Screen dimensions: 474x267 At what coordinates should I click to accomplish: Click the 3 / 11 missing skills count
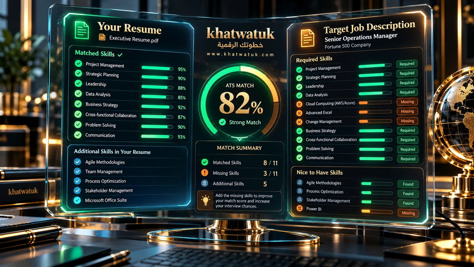click(270, 173)
